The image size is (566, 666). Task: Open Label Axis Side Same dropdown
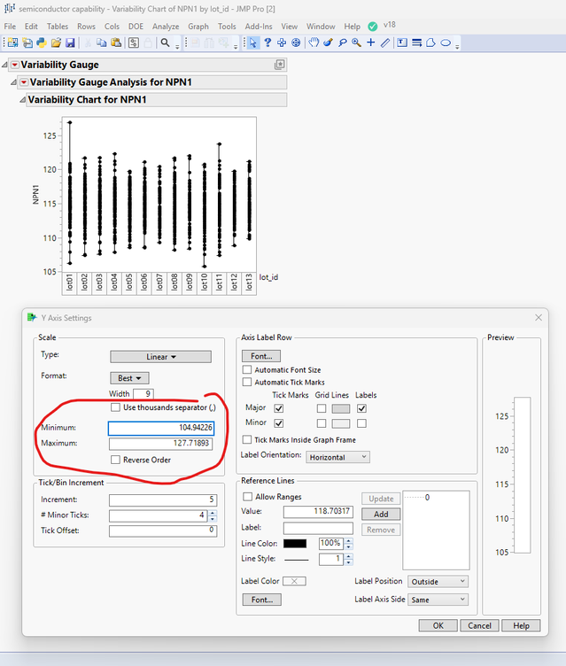pos(438,600)
